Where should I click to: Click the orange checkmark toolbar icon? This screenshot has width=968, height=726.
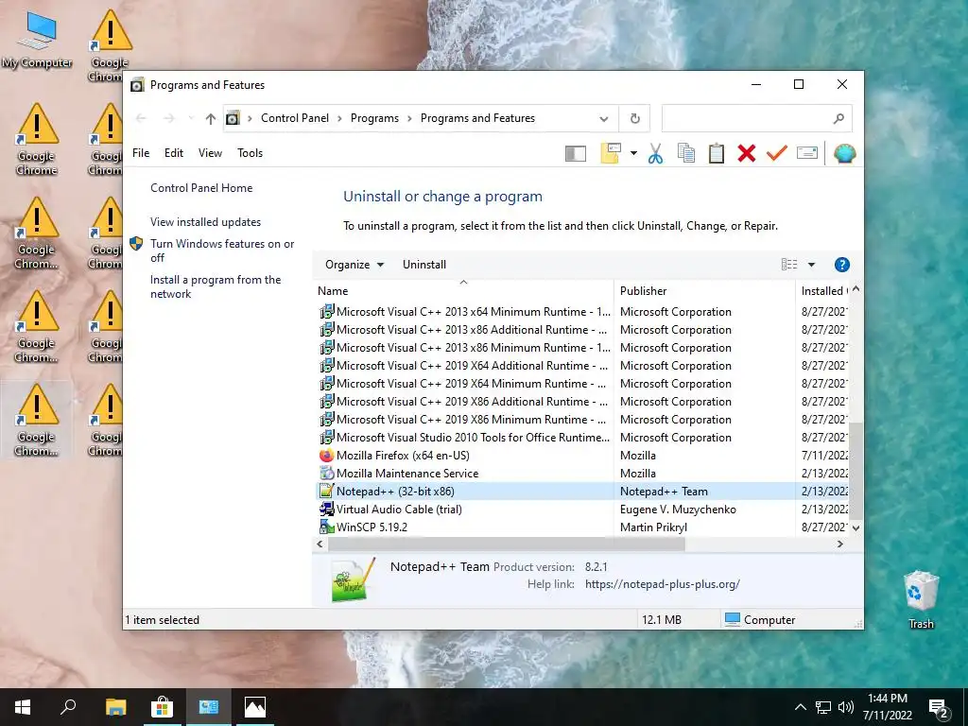tap(777, 153)
